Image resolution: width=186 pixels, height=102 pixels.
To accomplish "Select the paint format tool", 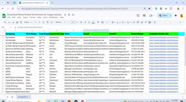I will coord(21,22).
